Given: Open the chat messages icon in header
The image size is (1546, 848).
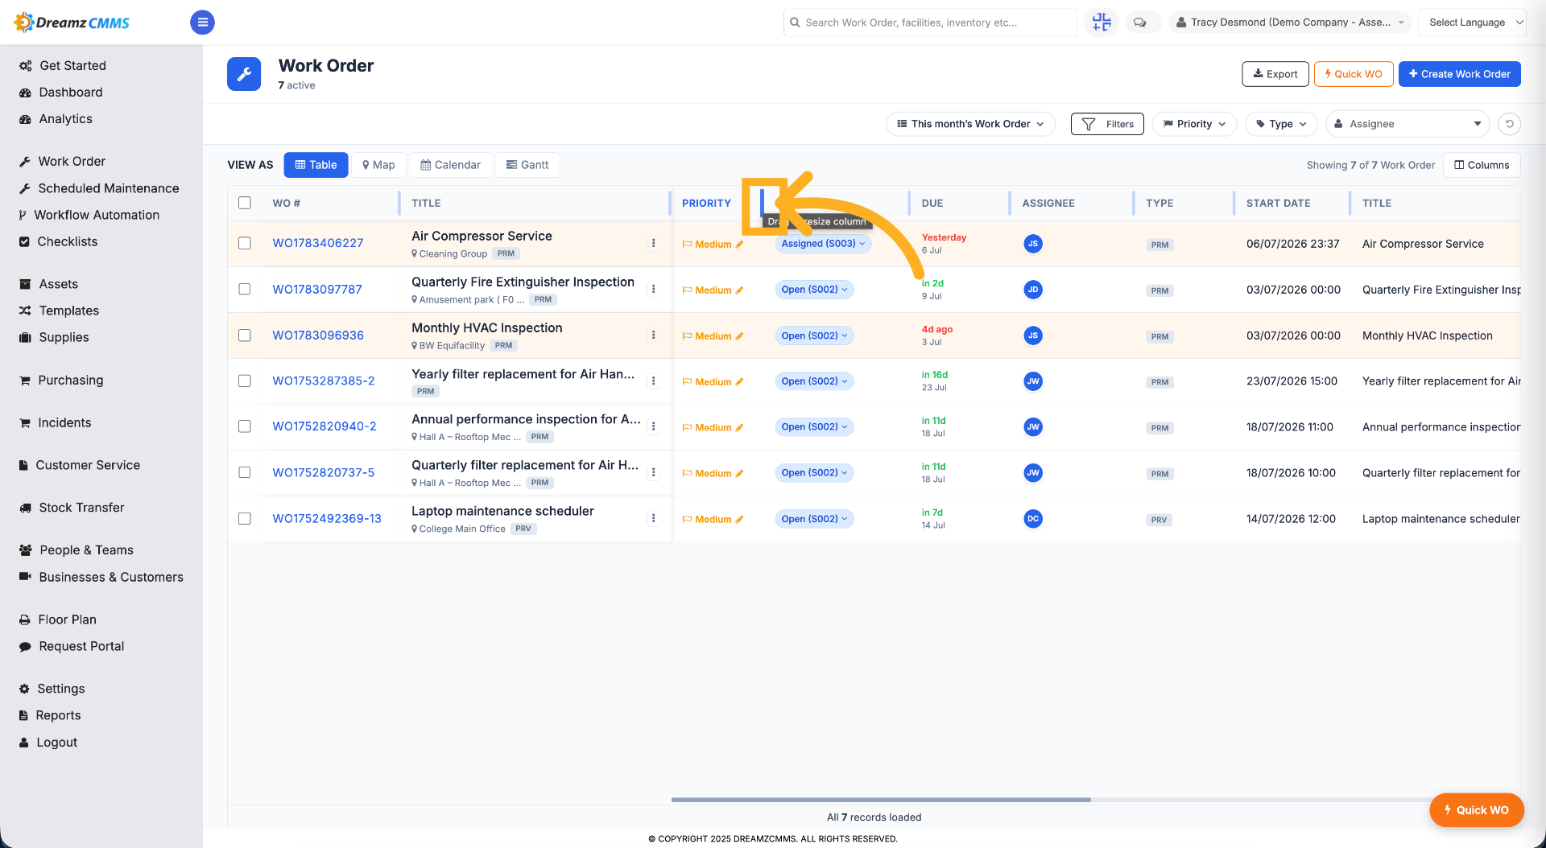Looking at the screenshot, I should (x=1140, y=23).
